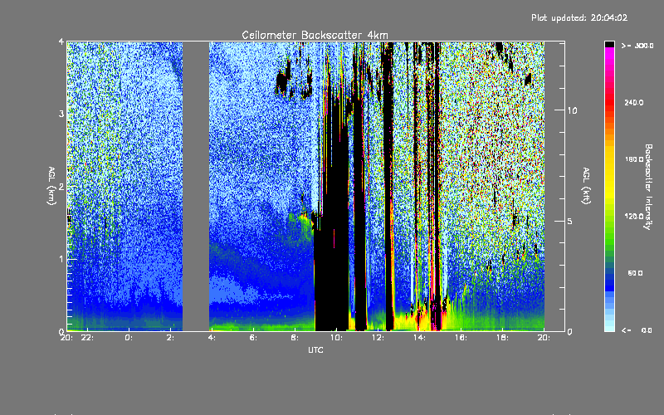
Task: Click the 'Backscatter Intensity' colorbar label
Action: (x=648, y=187)
